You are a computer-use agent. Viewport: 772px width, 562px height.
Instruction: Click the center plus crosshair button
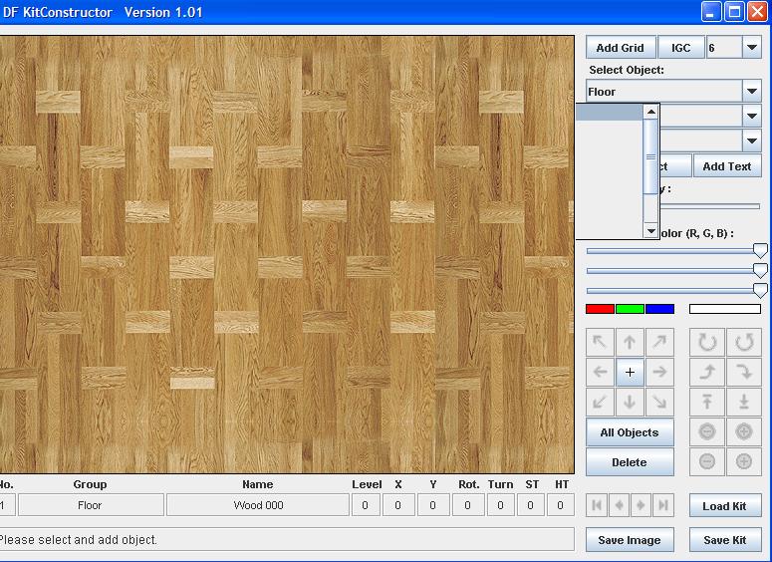click(x=630, y=372)
